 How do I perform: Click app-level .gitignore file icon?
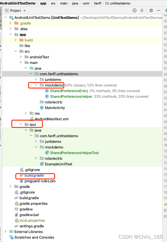[22, 170]
